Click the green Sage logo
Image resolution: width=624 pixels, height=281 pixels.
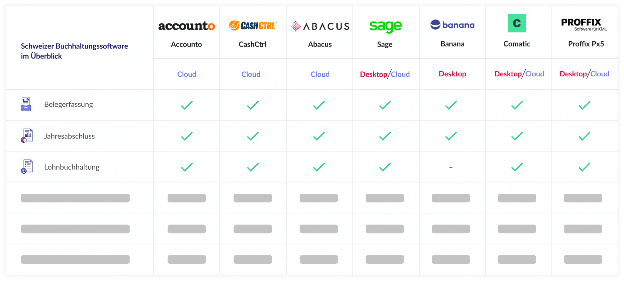tap(385, 26)
